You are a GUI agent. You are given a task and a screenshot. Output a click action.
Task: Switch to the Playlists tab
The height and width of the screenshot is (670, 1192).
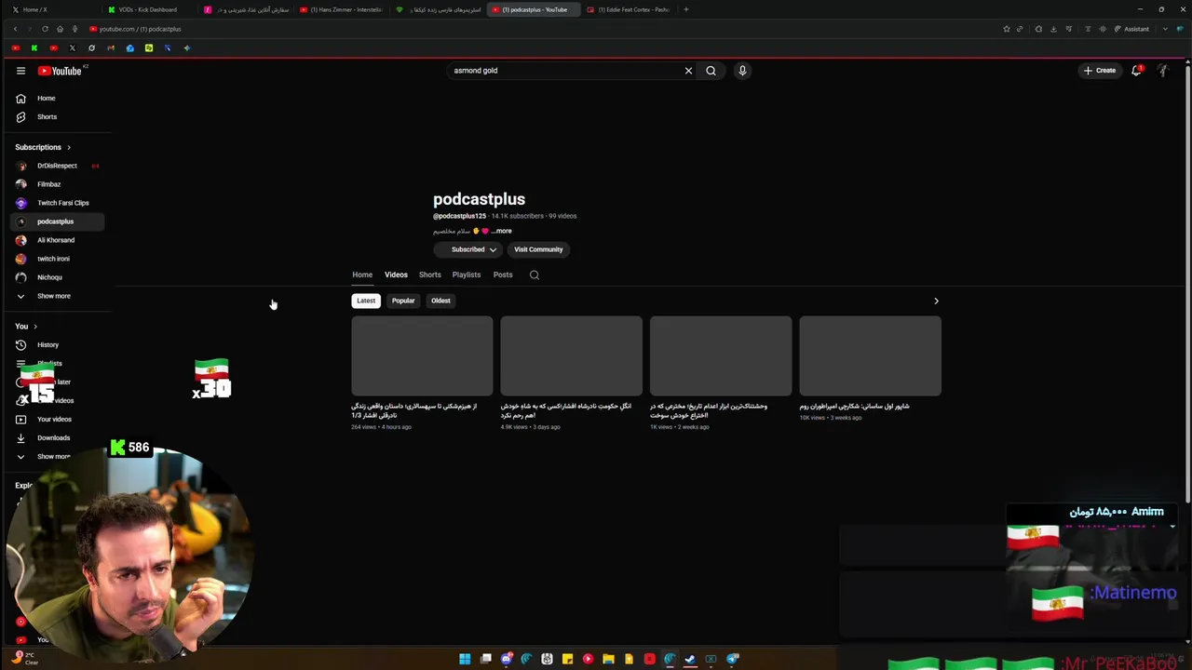tap(467, 275)
